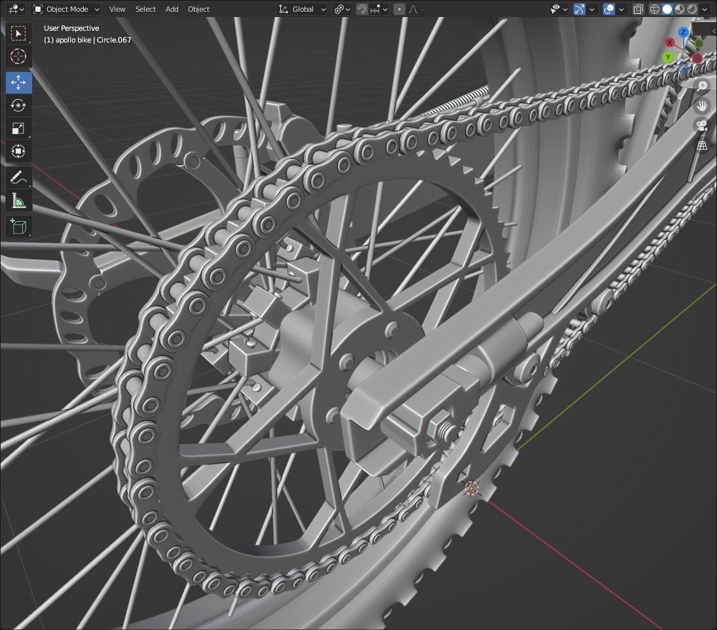Toggle viewport overlays on or off

click(x=609, y=9)
